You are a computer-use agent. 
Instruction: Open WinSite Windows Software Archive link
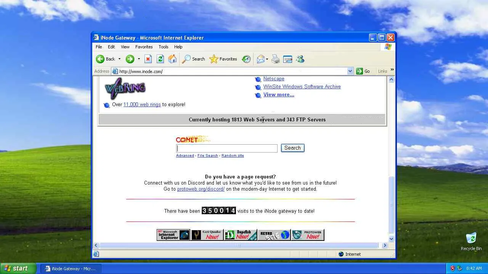tap(302, 87)
